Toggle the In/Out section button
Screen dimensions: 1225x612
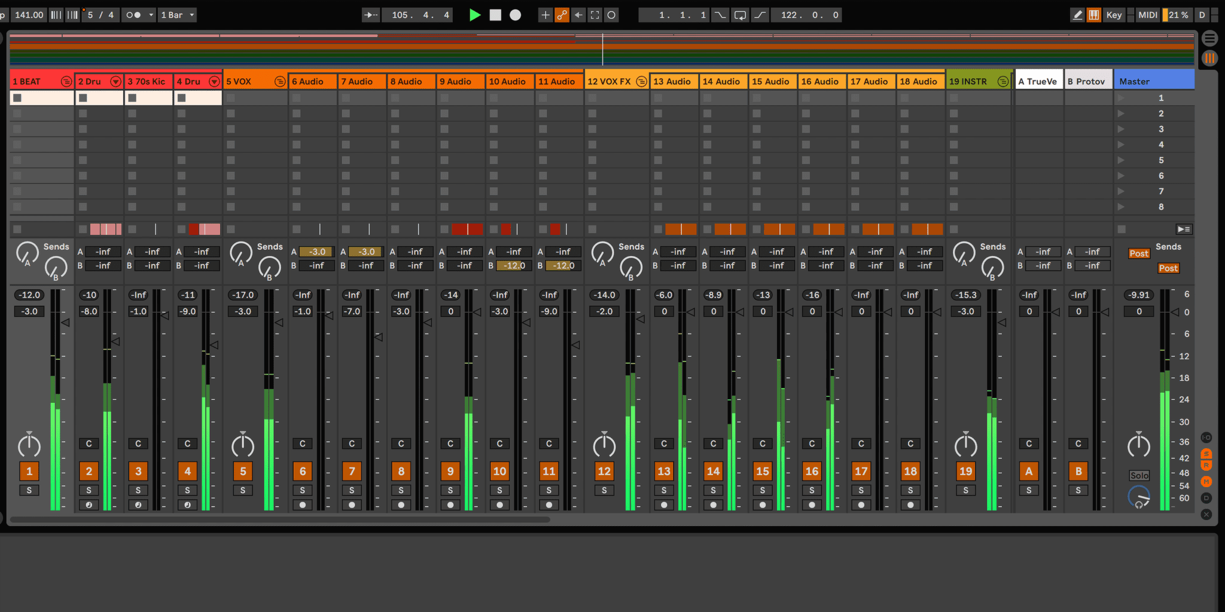[x=1206, y=437]
